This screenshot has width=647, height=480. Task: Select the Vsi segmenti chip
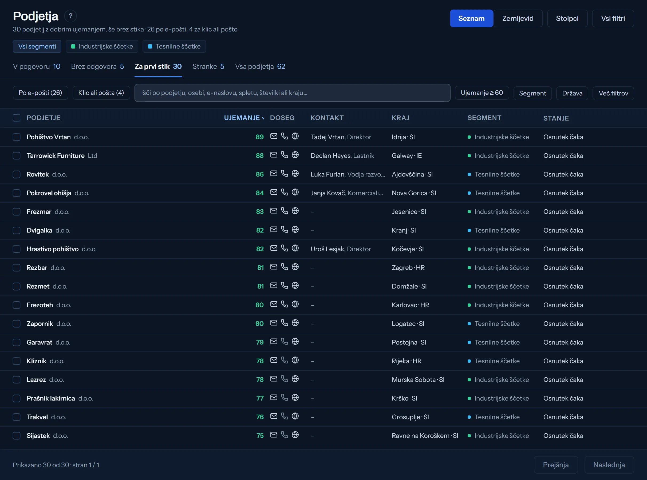click(x=37, y=46)
